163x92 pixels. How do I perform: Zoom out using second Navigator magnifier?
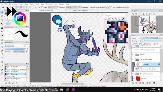point(136,14)
